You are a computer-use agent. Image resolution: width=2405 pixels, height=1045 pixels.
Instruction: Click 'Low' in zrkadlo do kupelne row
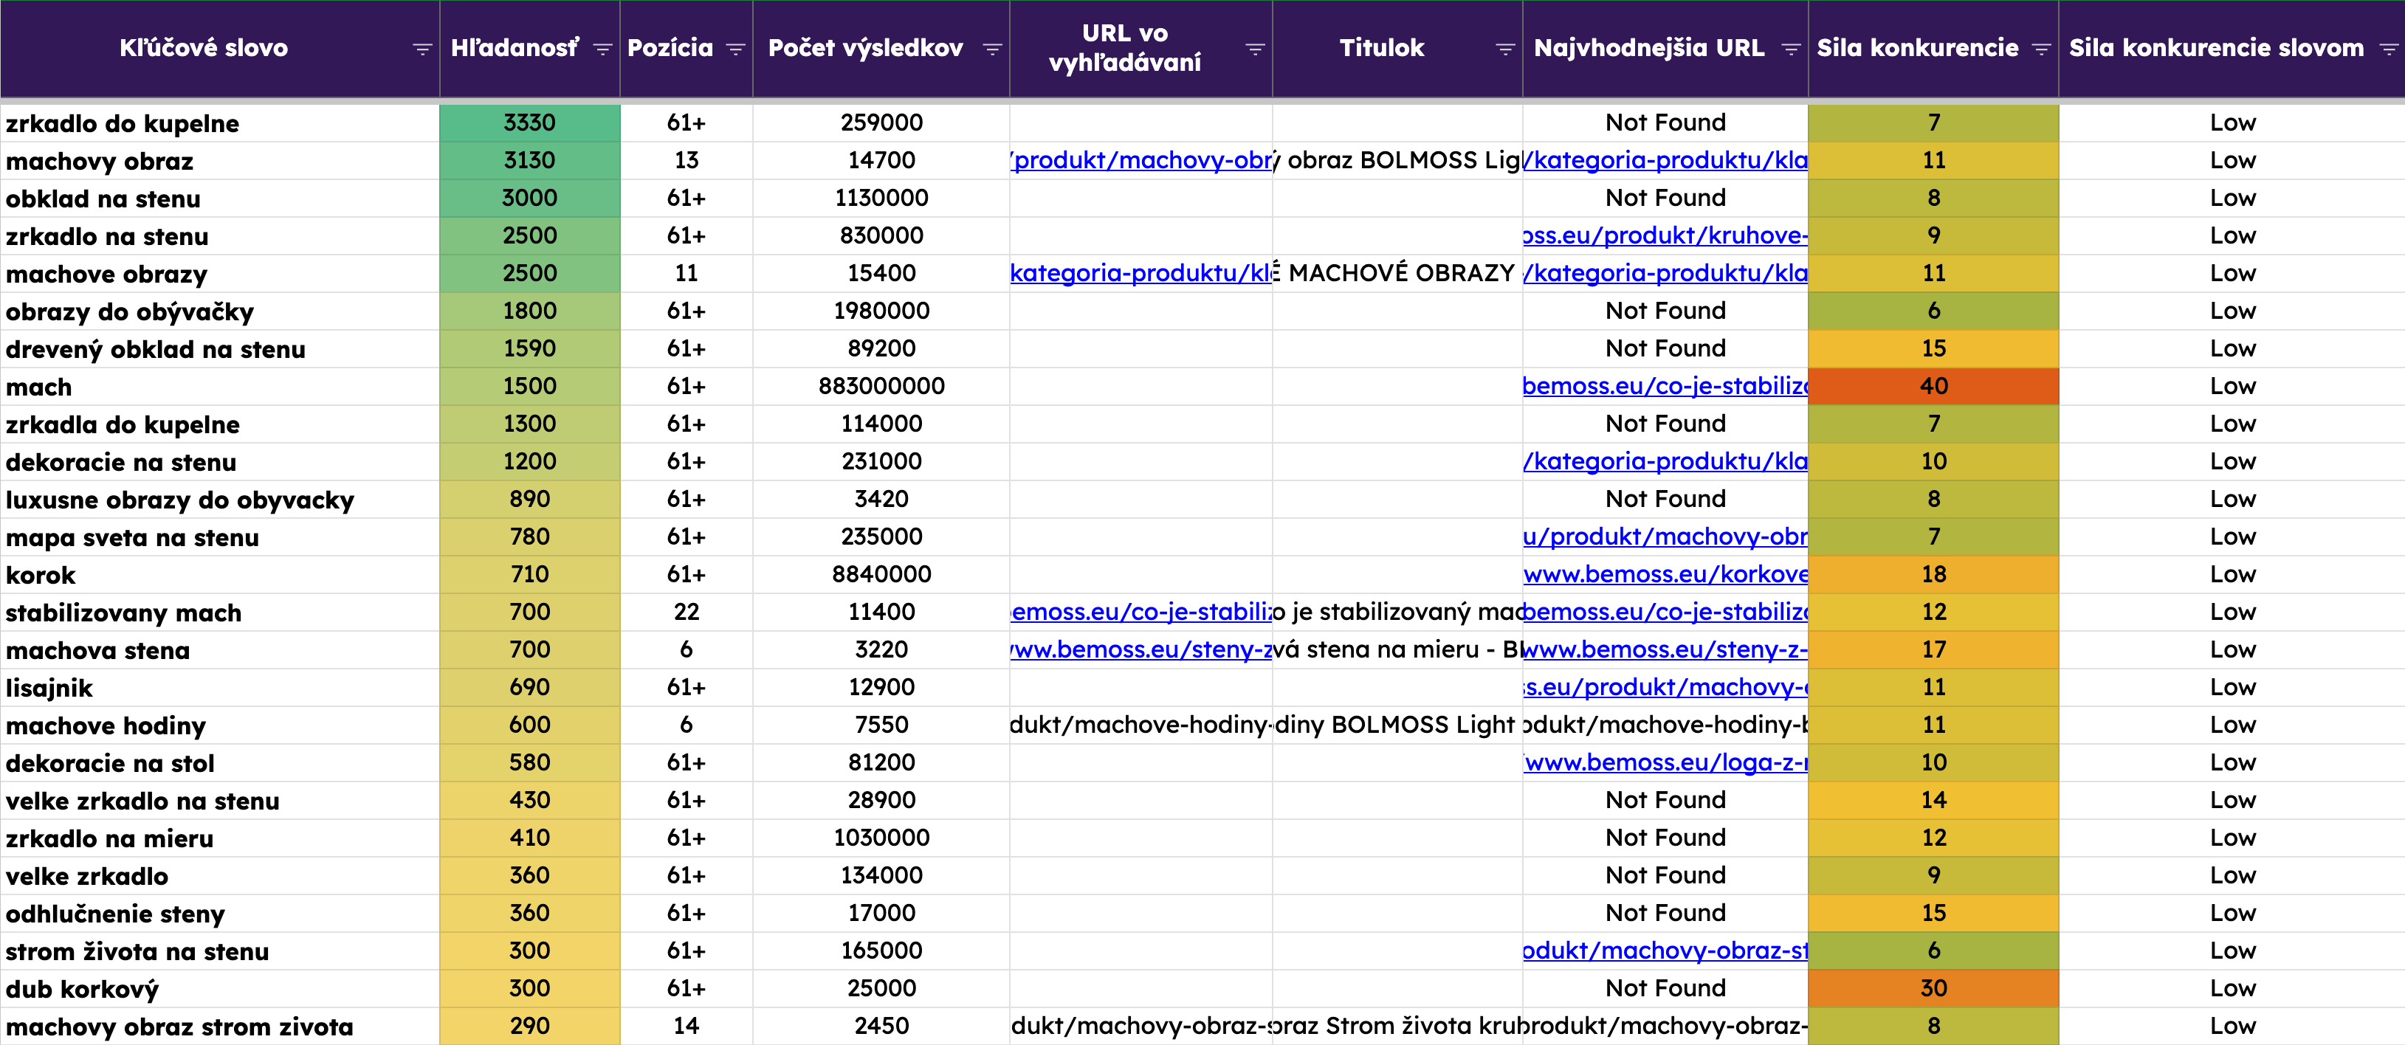click(x=2232, y=123)
